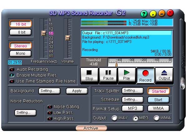
Task: Click Background cookedfish.mp3 path line
Action: [x=116, y=37]
